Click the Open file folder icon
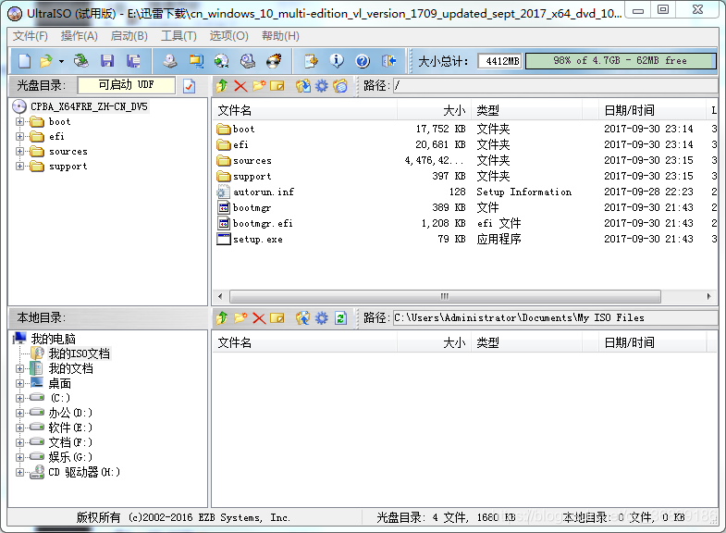 46,61
